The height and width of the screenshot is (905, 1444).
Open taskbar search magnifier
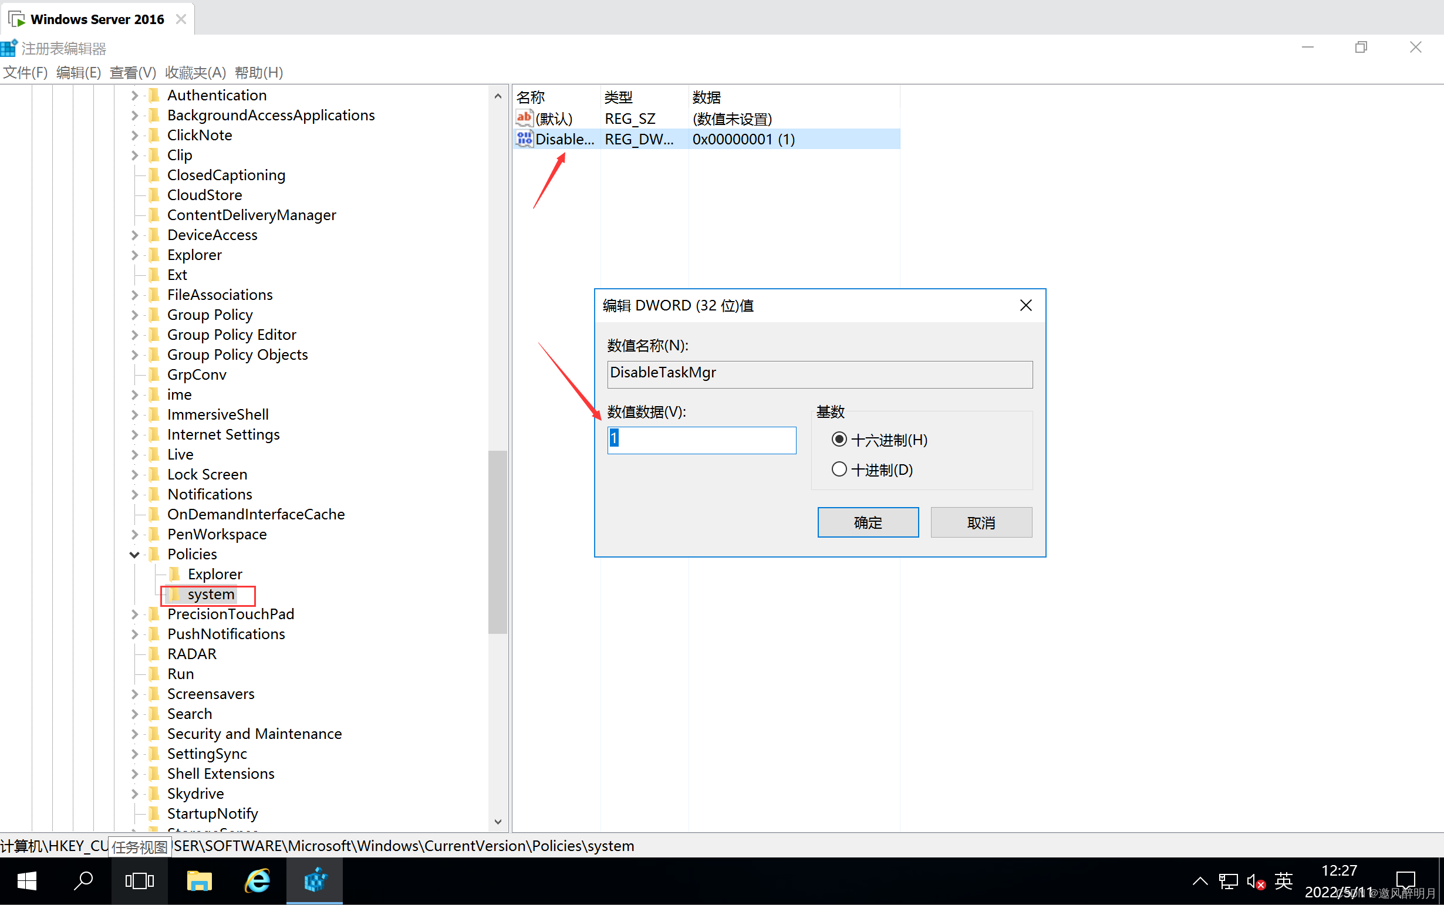coord(83,880)
